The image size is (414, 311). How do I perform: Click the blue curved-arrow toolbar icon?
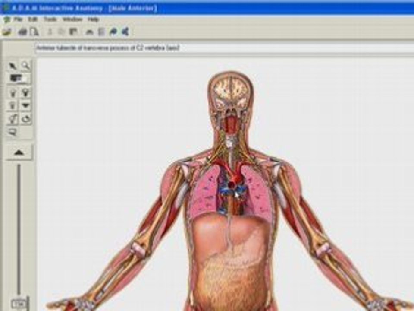point(113,32)
